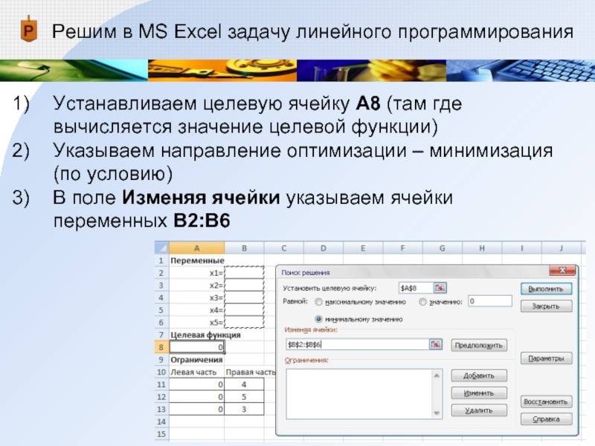595x446 pixels.
Task: Select column F header
Action: (x=402, y=248)
